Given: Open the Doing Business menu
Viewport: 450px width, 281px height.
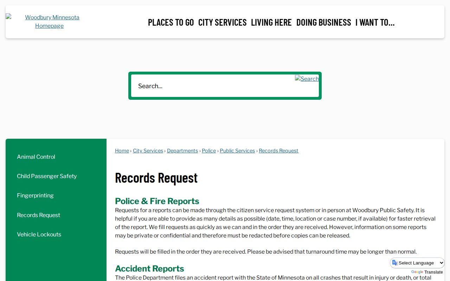Looking at the screenshot, I should pyautogui.click(x=324, y=22).
